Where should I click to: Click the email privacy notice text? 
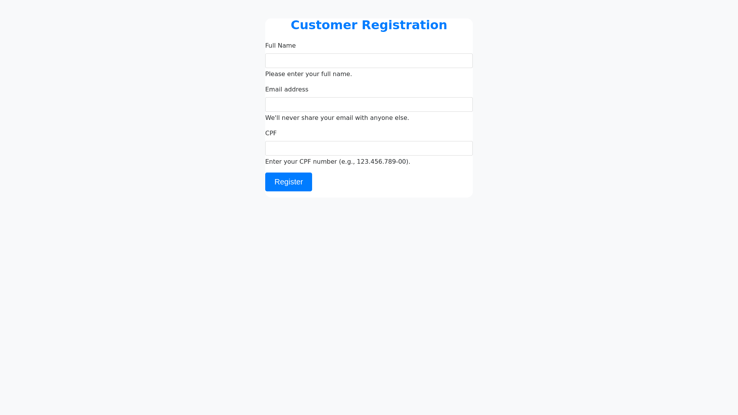click(x=337, y=118)
